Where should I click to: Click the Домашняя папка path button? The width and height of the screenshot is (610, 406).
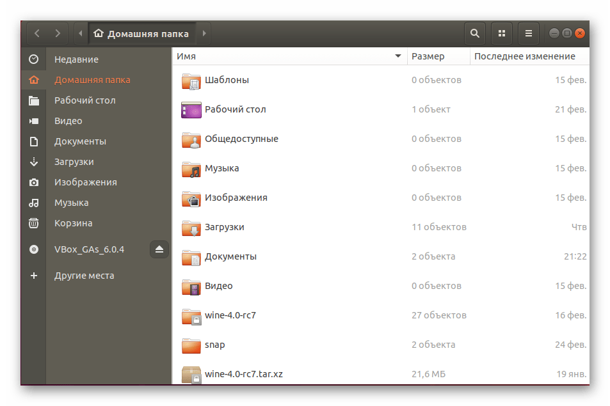click(142, 33)
